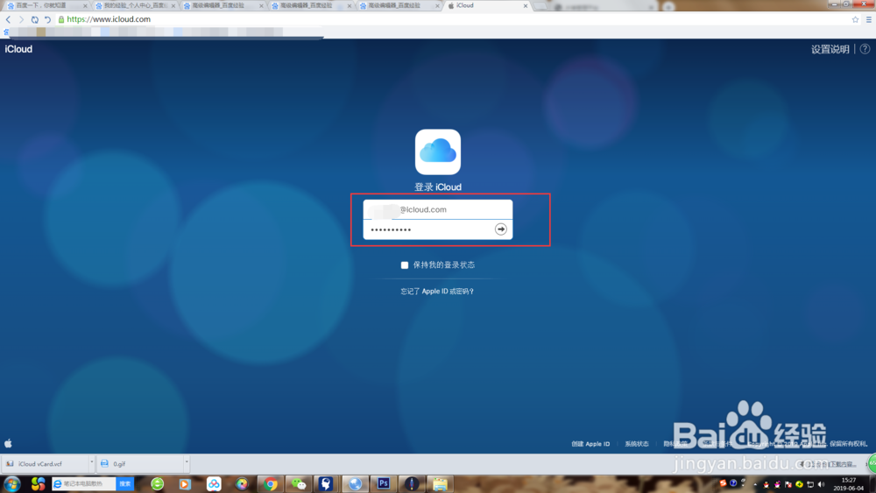Viewport: 876px width, 493px height.
Task: Open the downloaded 0.gif file
Action: (139, 463)
